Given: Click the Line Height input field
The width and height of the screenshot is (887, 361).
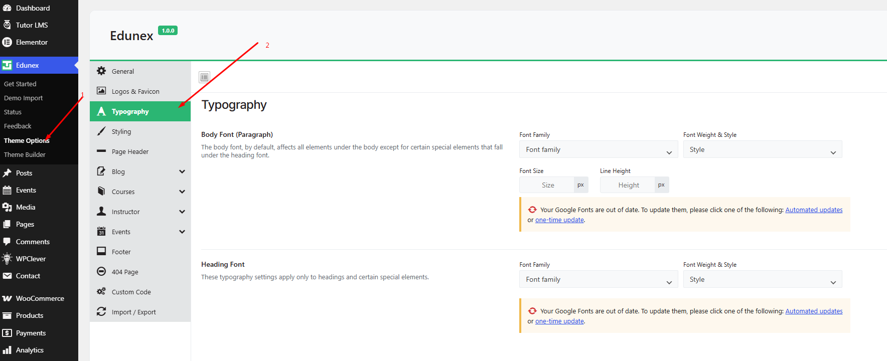Looking at the screenshot, I should pos(628,185).
